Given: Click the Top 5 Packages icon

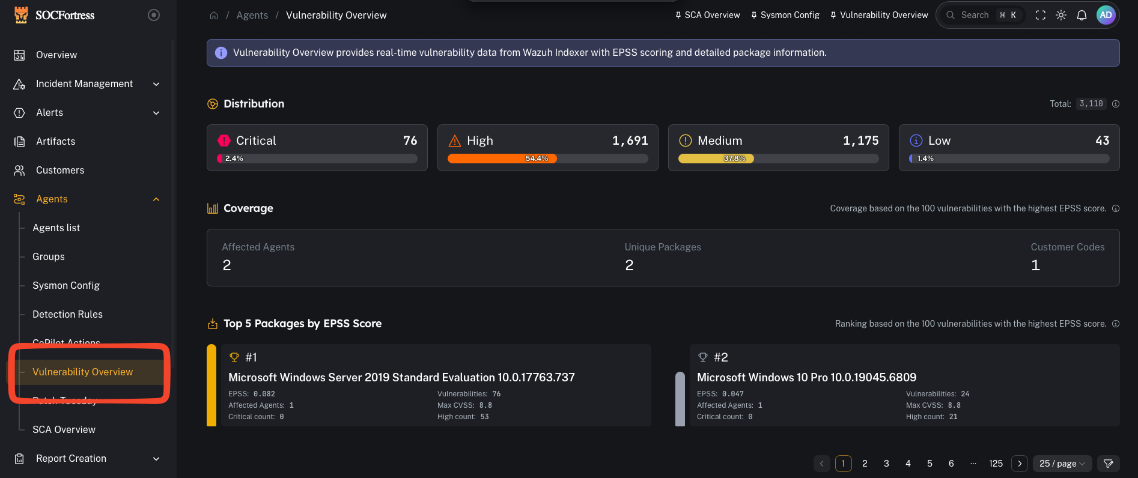Looking at the screenshot, I should point(213,324).
